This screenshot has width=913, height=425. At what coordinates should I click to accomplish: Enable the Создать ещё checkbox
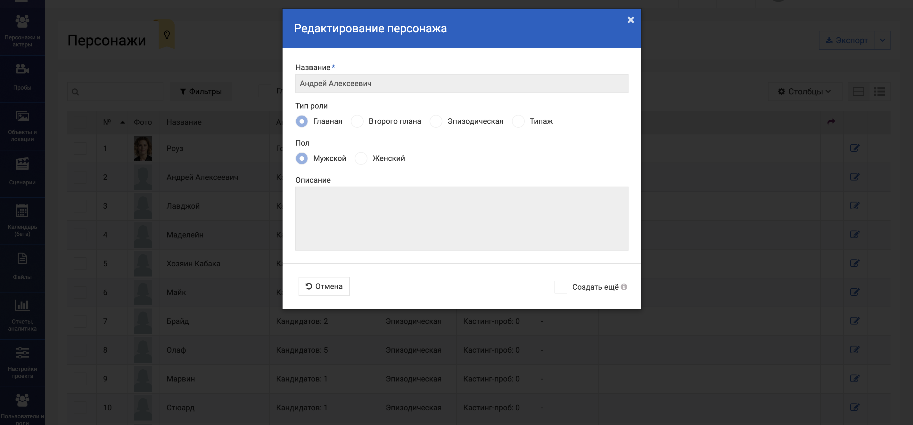561,287
